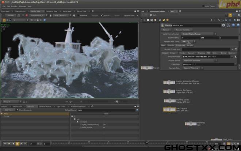The height and width of the screenshot is (151, 241).
Task: Switch to the Performance Monitor tab
Action: coord(78,106)
